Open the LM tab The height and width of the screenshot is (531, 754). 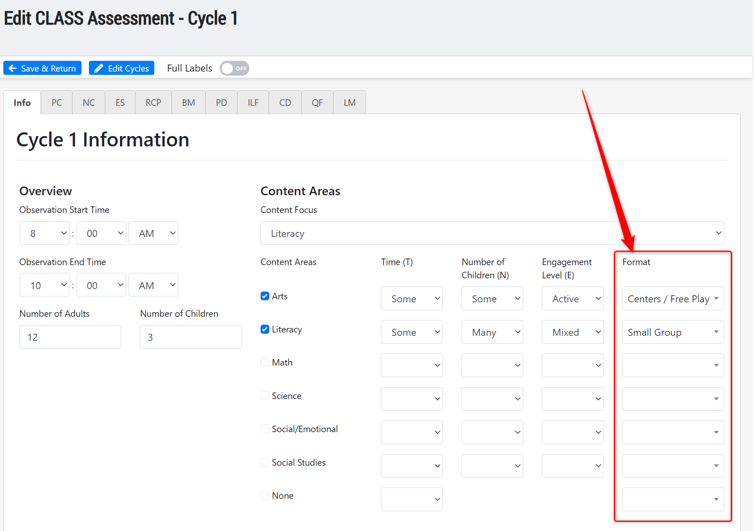[x=349, y=102]
